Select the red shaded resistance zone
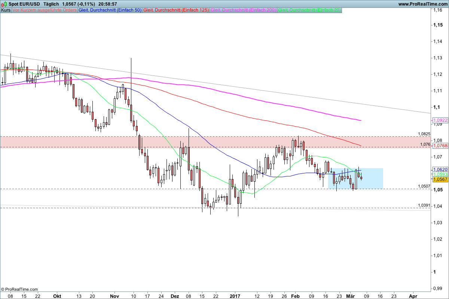The width and height of the screenshot is (449, 299). pos(216,142)
